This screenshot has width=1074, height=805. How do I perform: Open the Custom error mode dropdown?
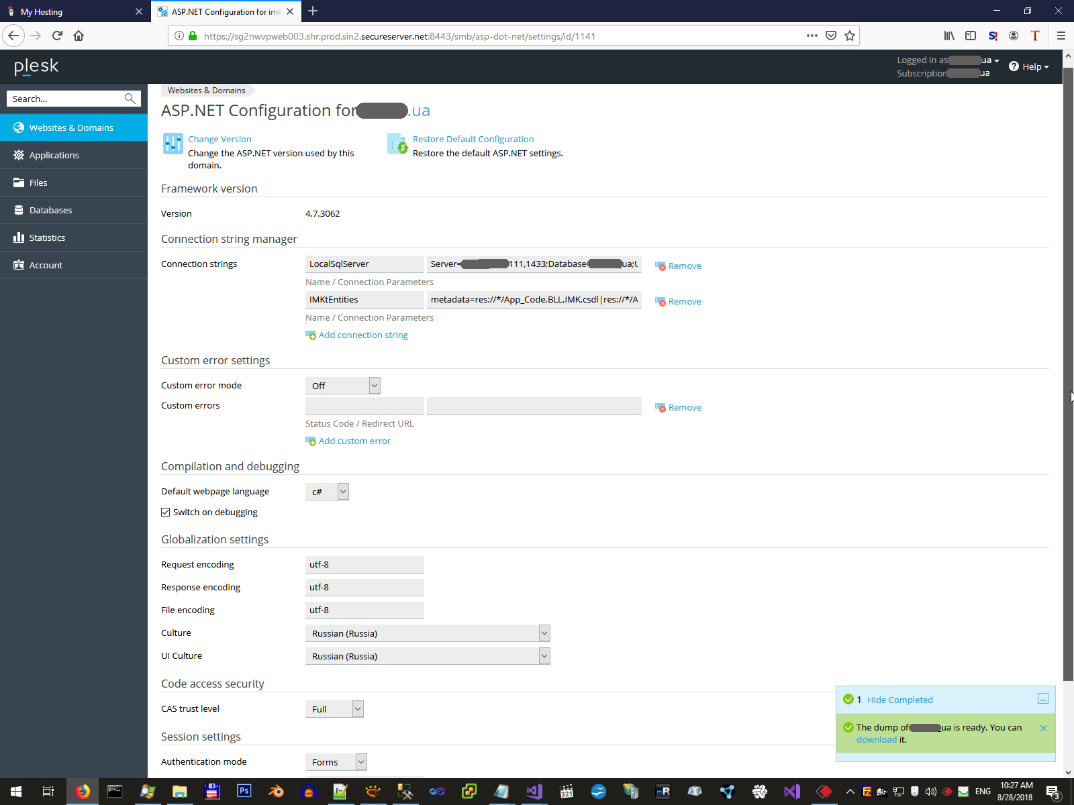click(x=343, y=386)
